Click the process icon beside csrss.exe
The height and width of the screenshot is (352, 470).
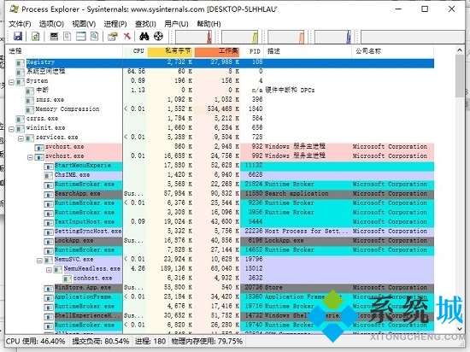coord(21,119)
